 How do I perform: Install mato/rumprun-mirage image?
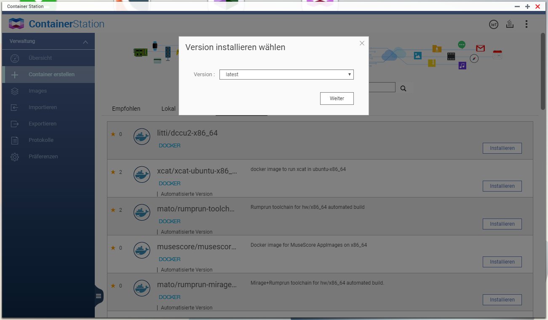[502, 300]
